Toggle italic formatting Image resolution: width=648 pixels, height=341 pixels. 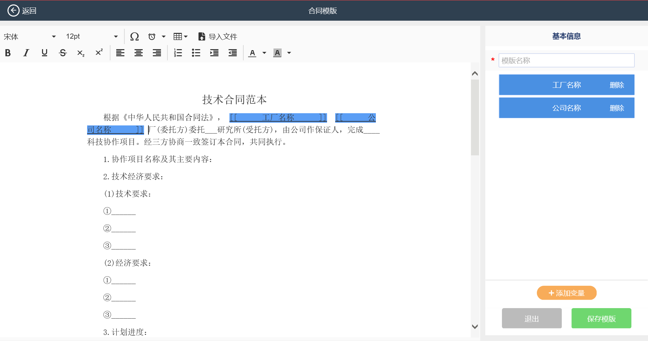26,53
